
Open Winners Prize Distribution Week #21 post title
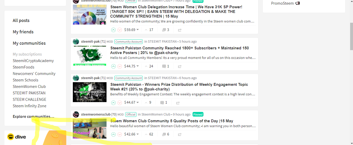point(179,87)
